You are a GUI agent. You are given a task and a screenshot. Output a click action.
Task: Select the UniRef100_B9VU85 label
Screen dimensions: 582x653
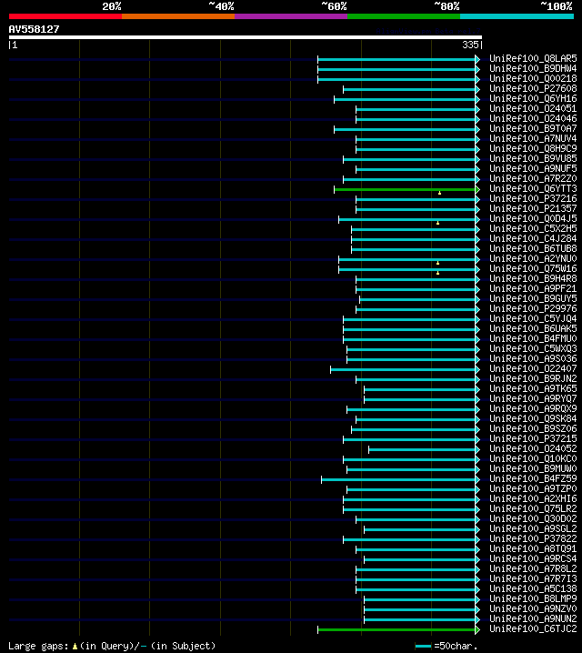coord(533,158)
